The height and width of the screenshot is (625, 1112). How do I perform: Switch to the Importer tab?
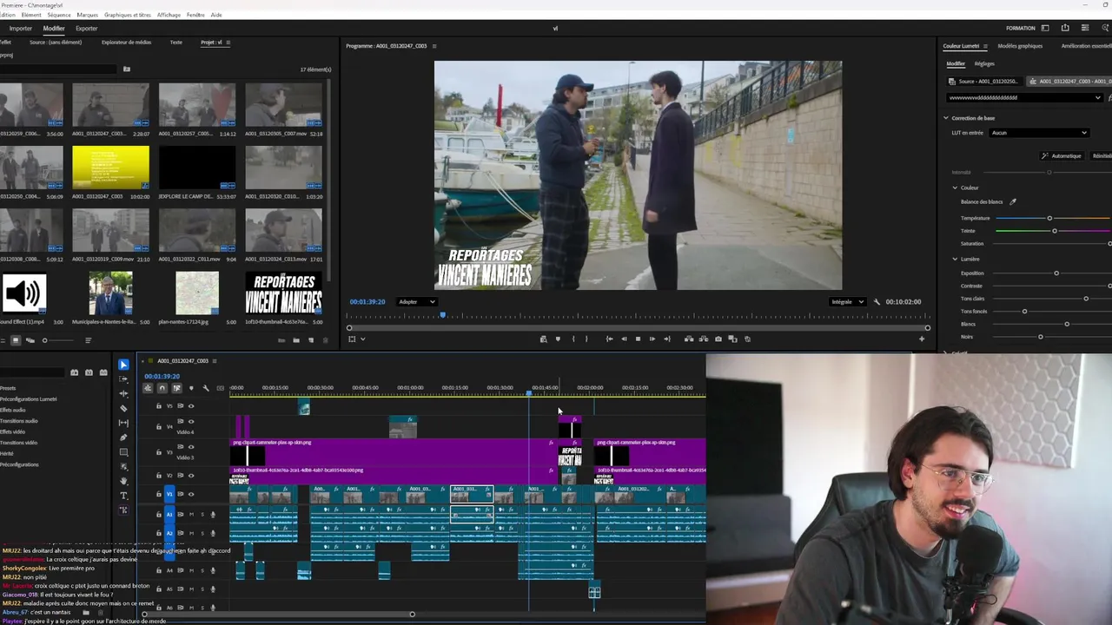[x=21, y=29]
